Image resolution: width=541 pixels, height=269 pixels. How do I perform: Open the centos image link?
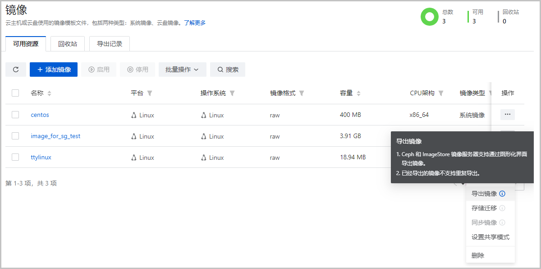click(x=40, y=115)
